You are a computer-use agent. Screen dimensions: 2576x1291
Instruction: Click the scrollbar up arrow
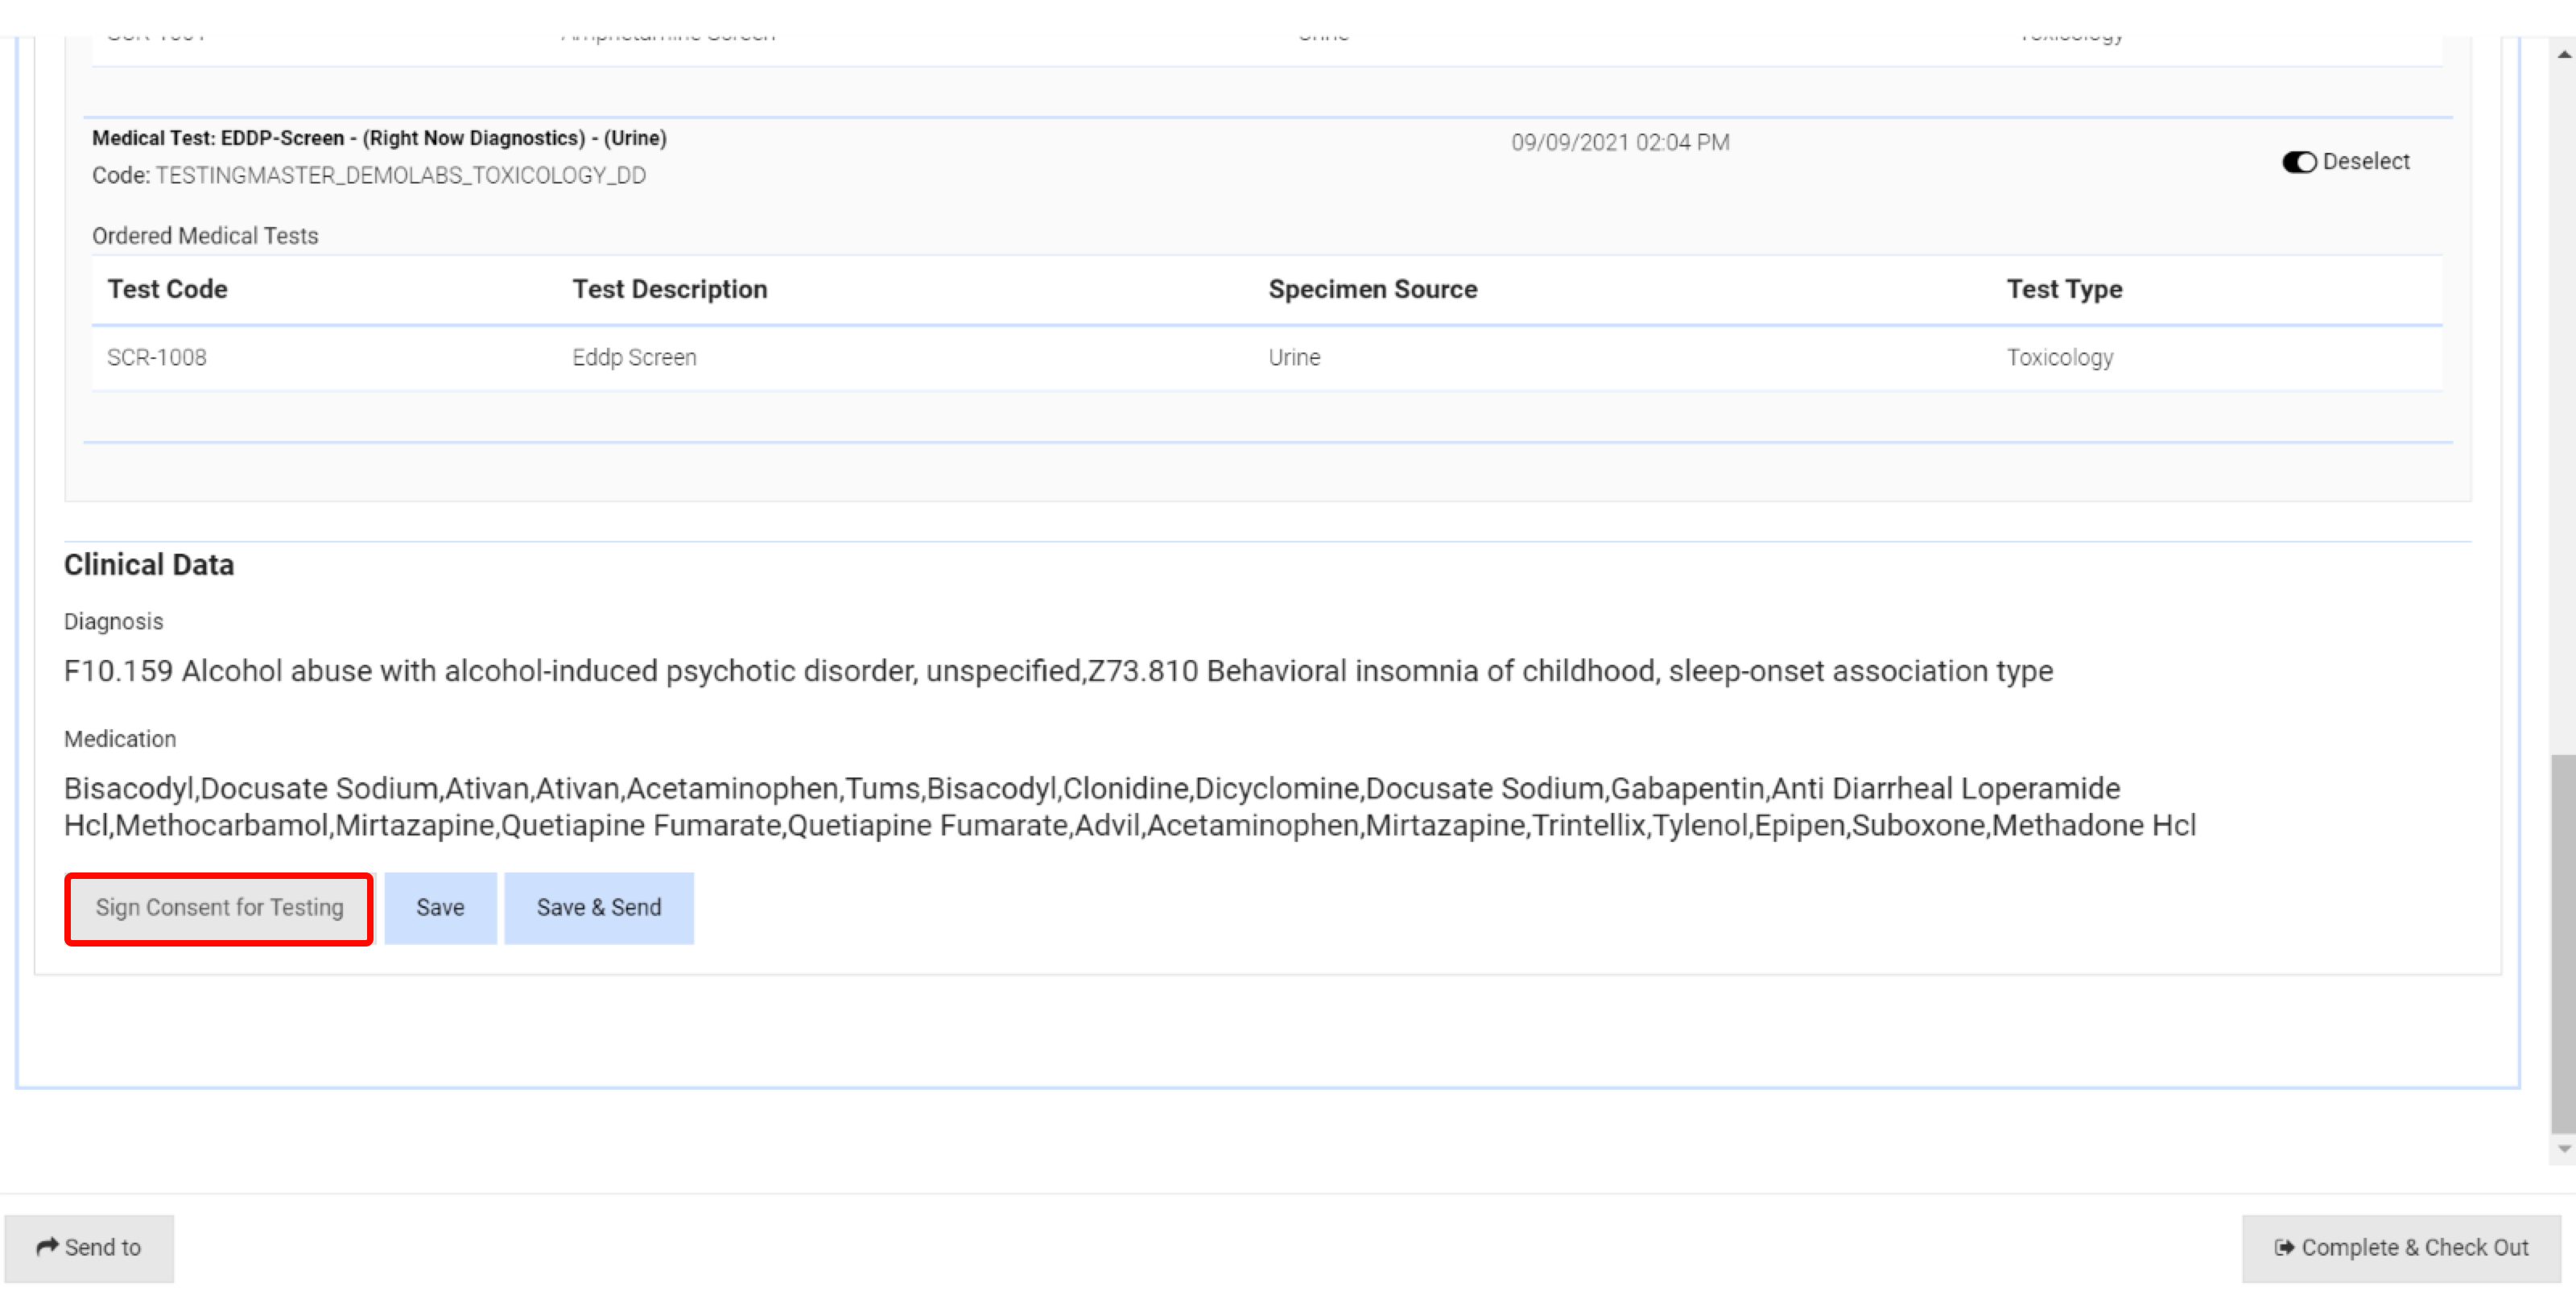click(x=2563, y=54)
